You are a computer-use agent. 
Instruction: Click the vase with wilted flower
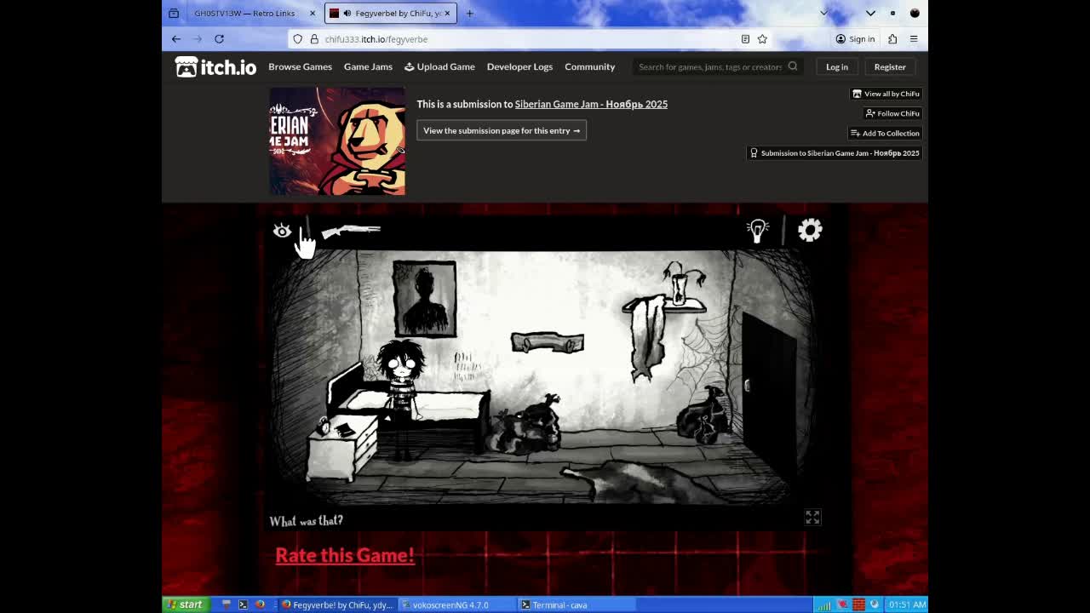point(681,284)
